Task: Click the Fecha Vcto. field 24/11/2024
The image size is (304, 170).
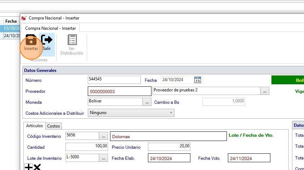Action: [249, 158]
